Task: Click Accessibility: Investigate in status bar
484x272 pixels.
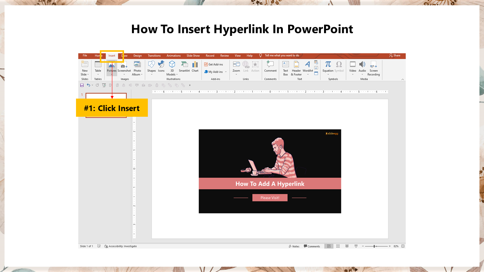Action: (121, 246)
